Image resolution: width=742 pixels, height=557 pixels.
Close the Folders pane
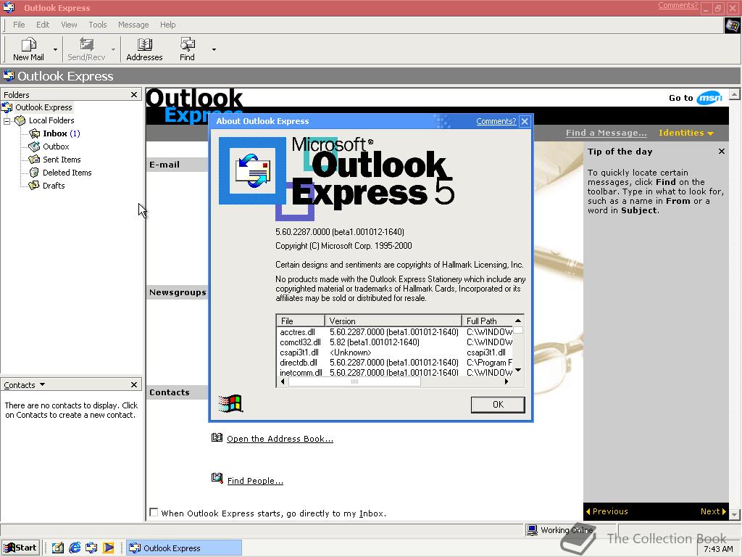134,95
